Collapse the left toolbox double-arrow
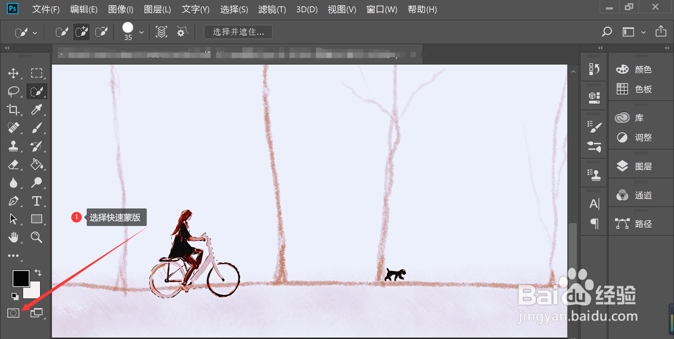 coord(7,48)
